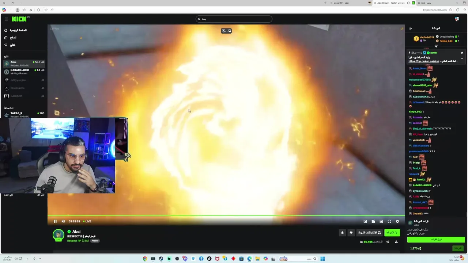Viewport: 468px width, 263px height.
Task: Switch the player to theater mode
Action: click(381, 221)
